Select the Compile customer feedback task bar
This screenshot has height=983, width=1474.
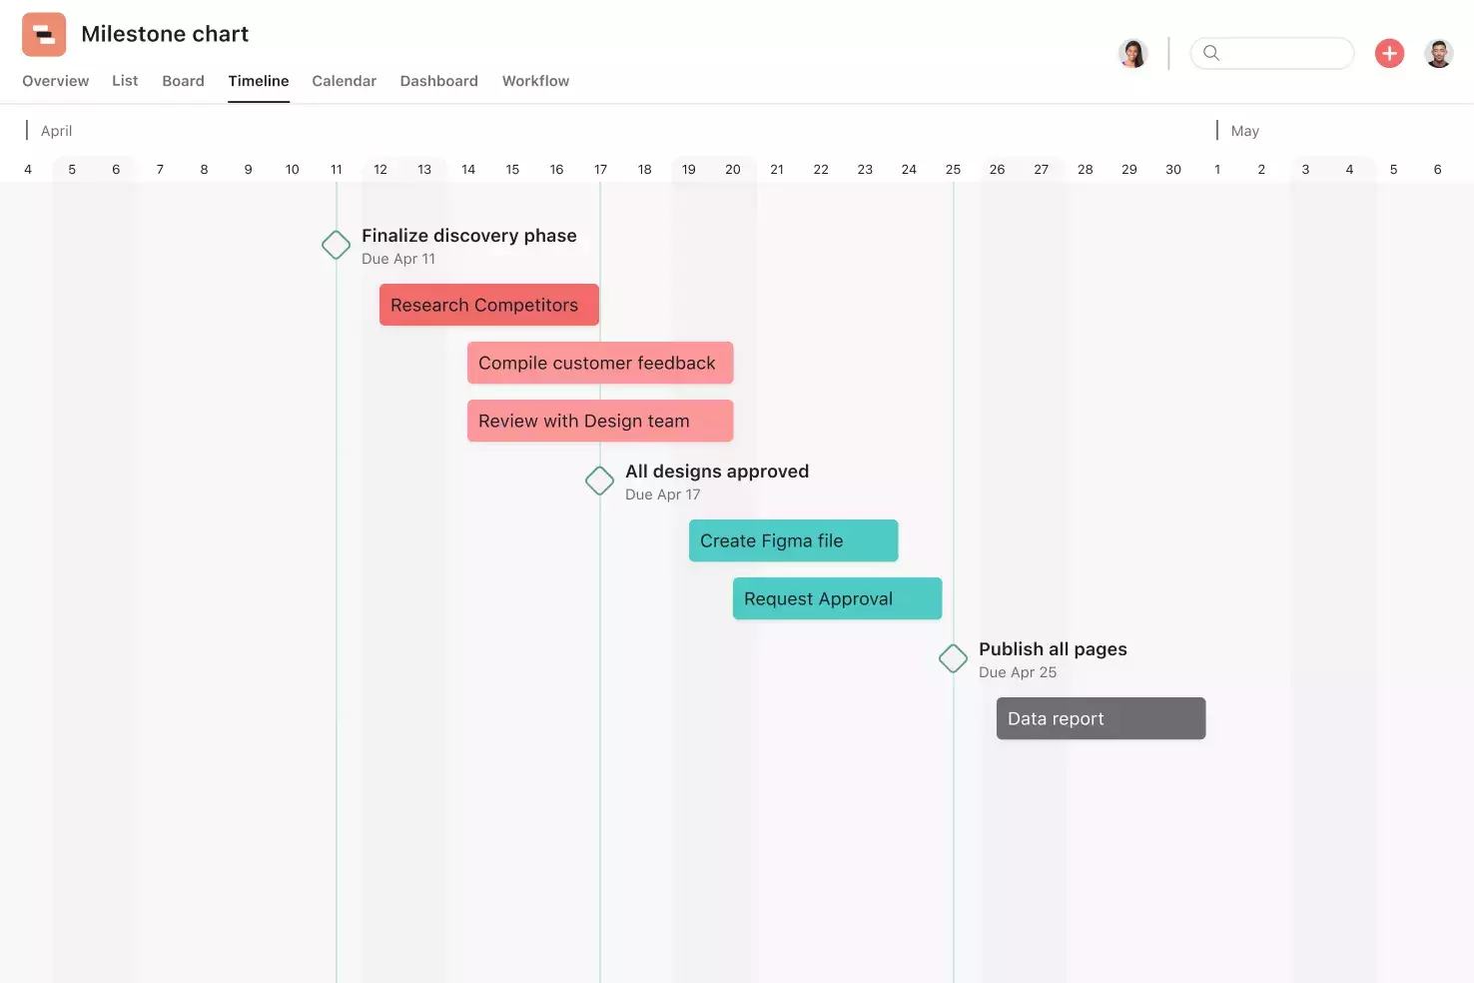[599, 363]
